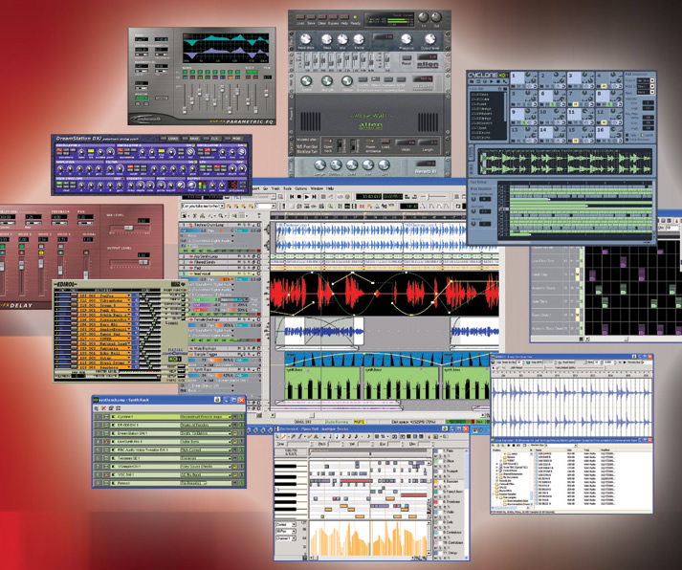This screenshot has height=570, width=682.
Task: Select the VSampler DXi 1 row in Synth Rack
Action: point(168,467)
